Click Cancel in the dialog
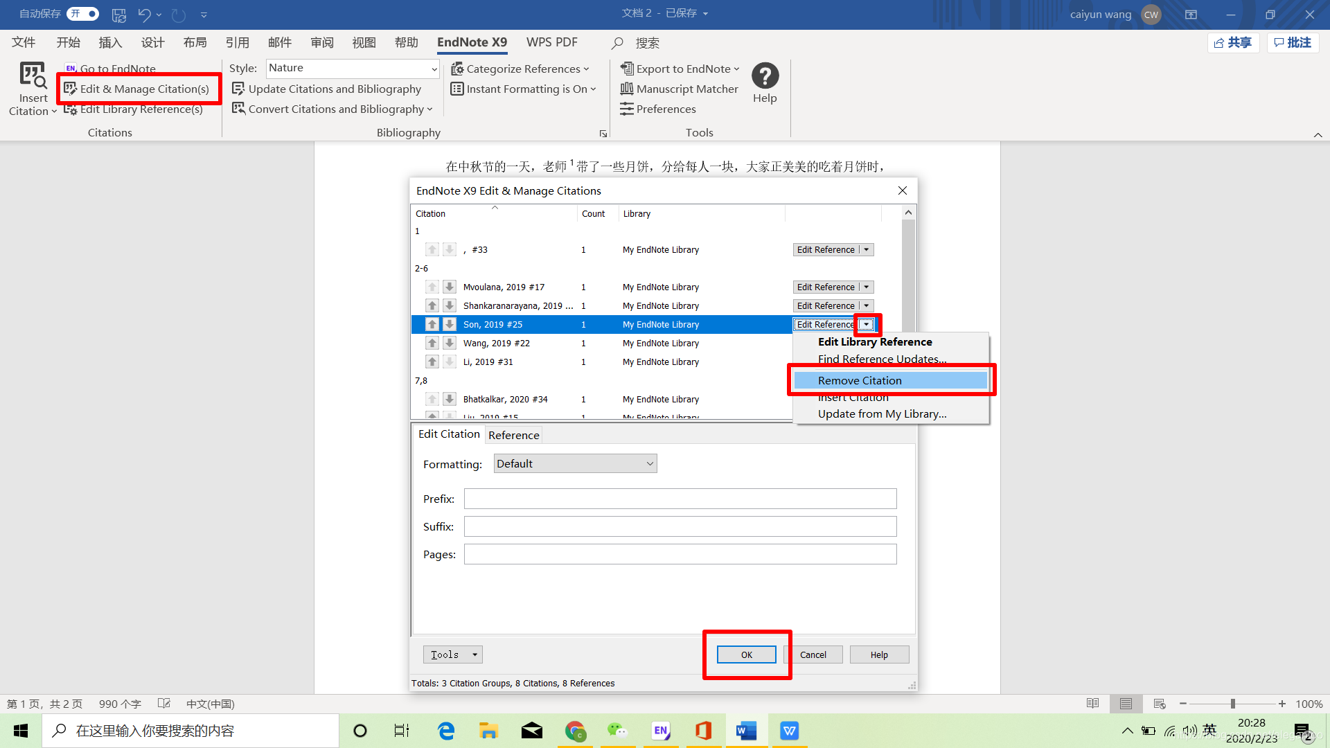The width and height of the screenshot is (1330, 748). [x=813, y=654]
